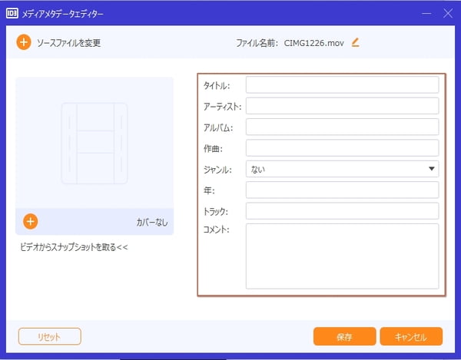Close the メディアメタデータエディター window
Image resolution: width=461 pixels, height=360 pixels.
click(x=448, y=13)
